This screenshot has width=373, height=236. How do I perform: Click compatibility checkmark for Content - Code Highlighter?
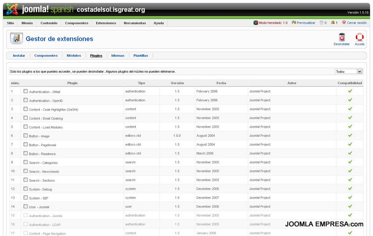[x=350, y=109]
